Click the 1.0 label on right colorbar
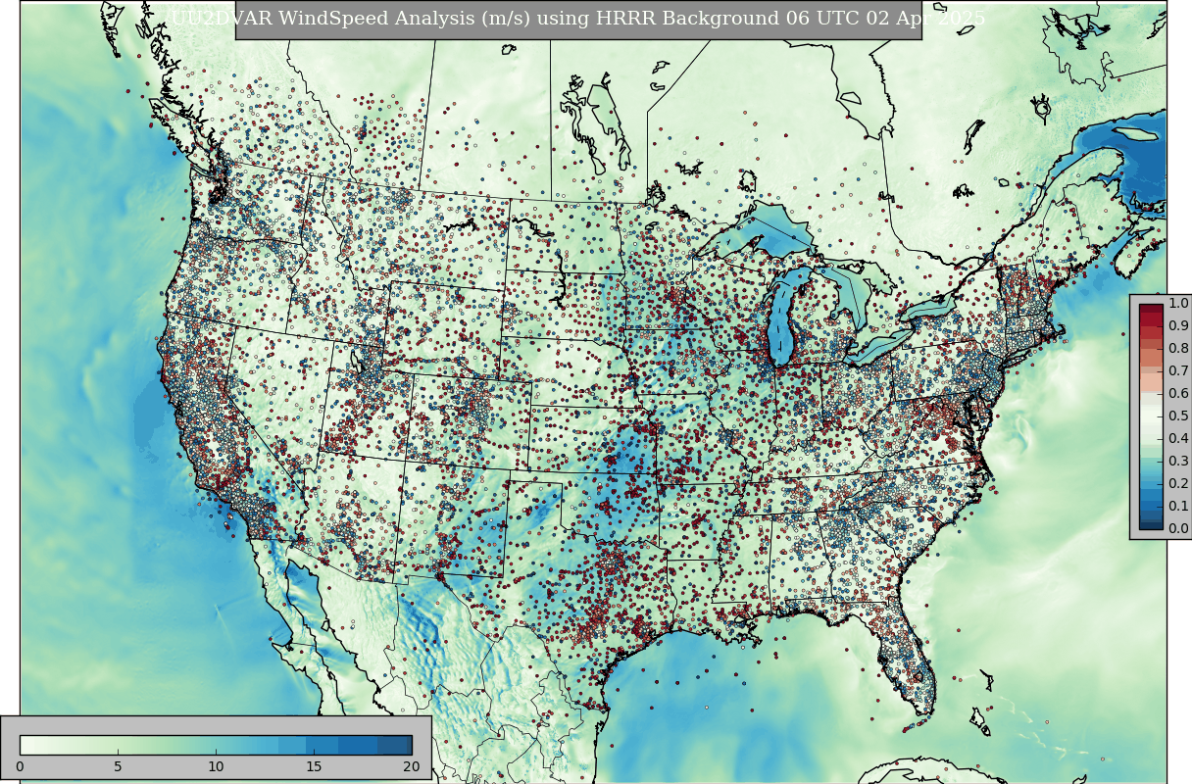Image resolution: width=1192 pixels, height=784 pixels. 1177,303
